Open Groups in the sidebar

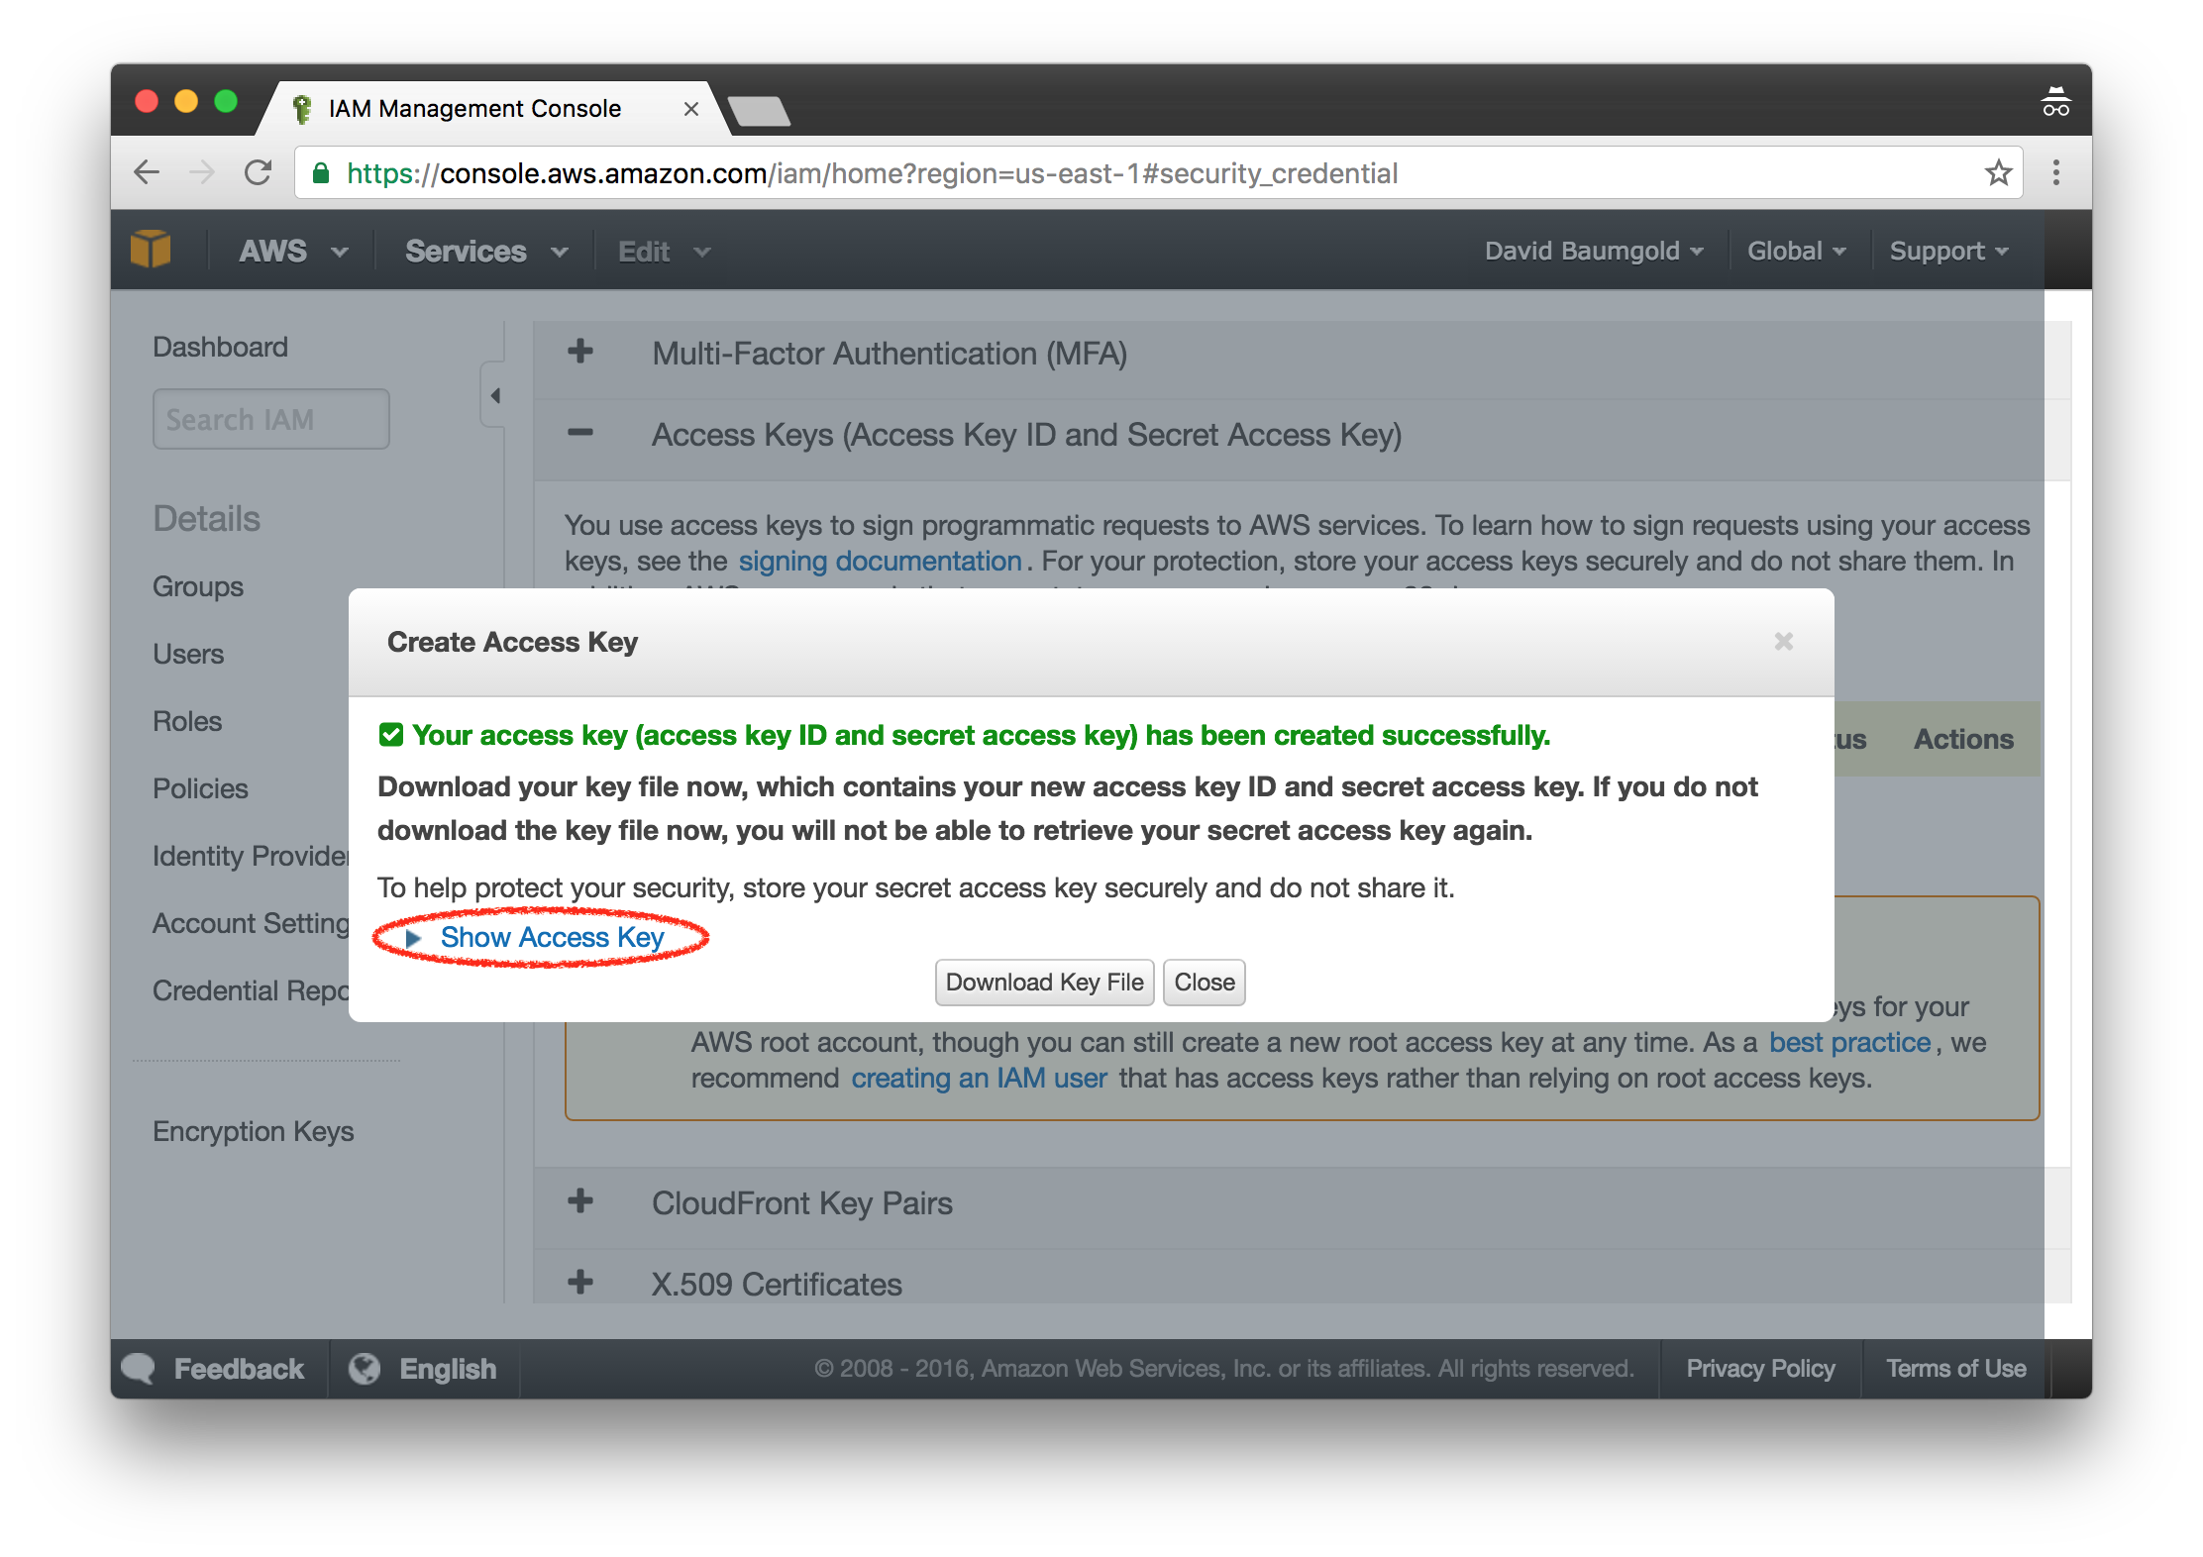(x=198, y=586)
